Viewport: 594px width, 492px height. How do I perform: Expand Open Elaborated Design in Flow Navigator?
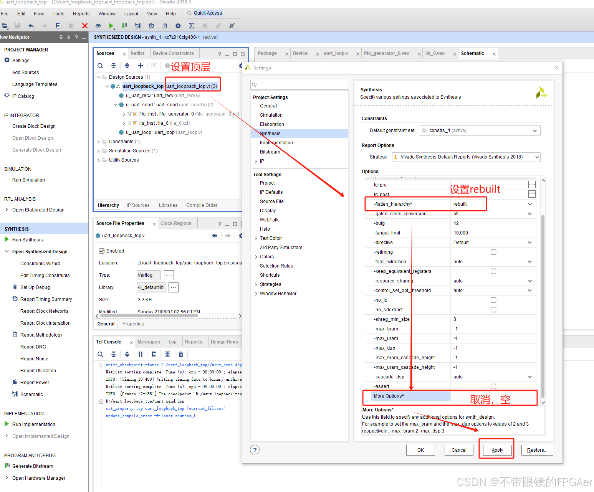[x=7, y=210]
